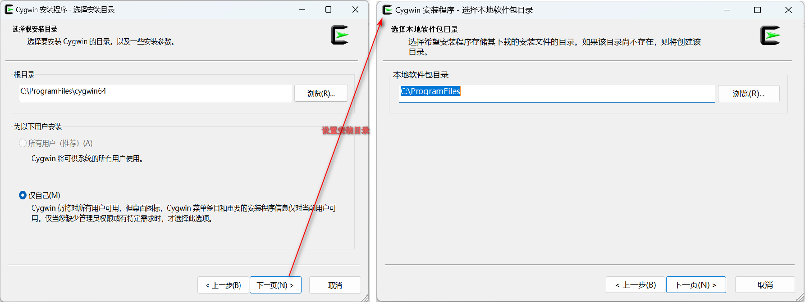The width and height of the screenshot is (805, 302).
Task: Click large Cygwin logo in left window header
Action: tap(340, 35)
